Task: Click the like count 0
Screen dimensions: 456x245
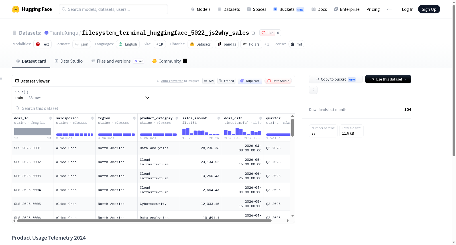Action: pyautogui.click(x=278, y=33)
